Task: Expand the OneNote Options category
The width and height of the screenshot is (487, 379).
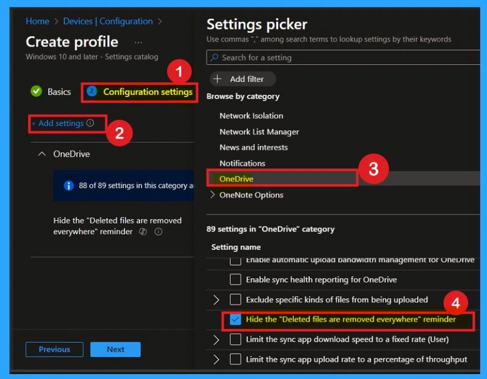Action: (x=213, y=195)
